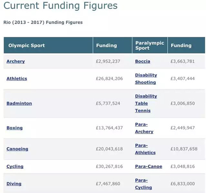Click the Athletics funding amount £26,824,206
206x193 pixels.
[x=109, y=79]
